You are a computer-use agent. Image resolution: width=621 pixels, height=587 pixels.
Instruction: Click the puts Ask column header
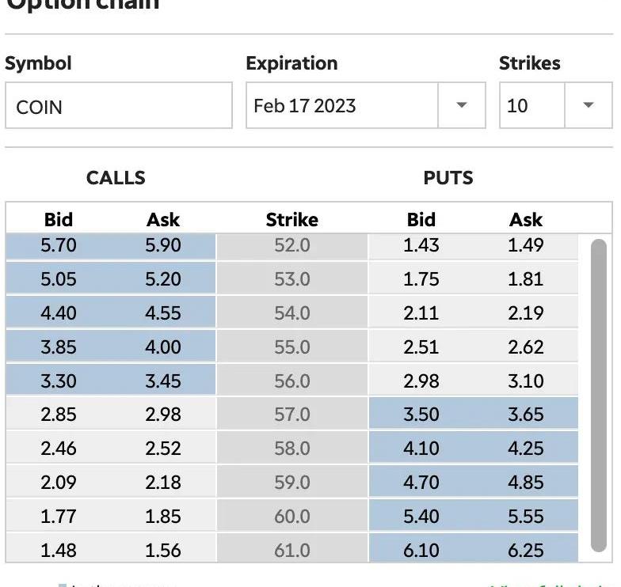[x=526, y=220]
